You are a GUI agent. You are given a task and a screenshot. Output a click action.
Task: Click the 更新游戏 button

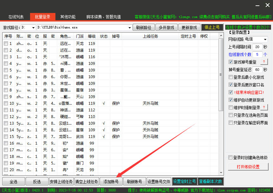pyautogui.click(x=189, y=28)
